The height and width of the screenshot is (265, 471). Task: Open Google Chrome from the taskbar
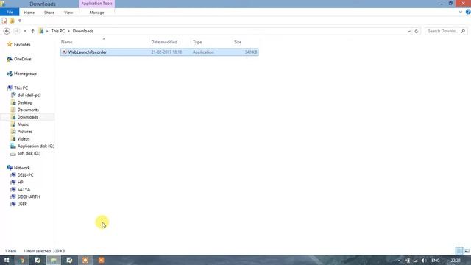point(22,260)
